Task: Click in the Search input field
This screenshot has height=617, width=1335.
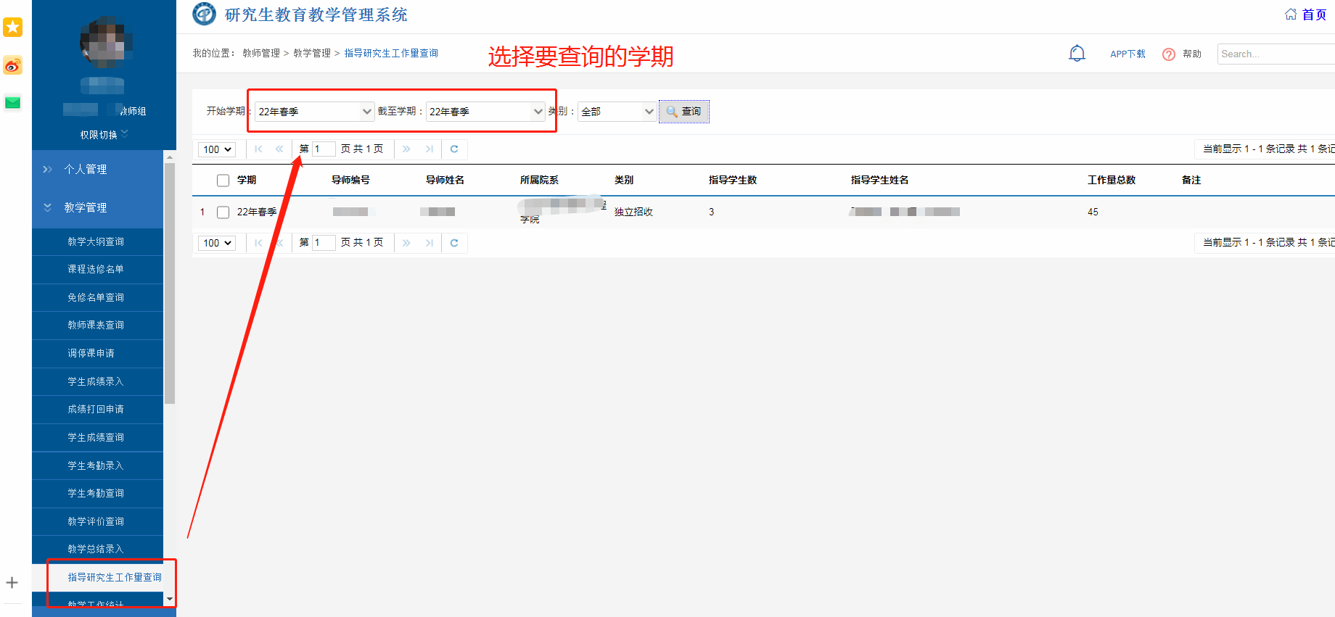Action: 1275,54
